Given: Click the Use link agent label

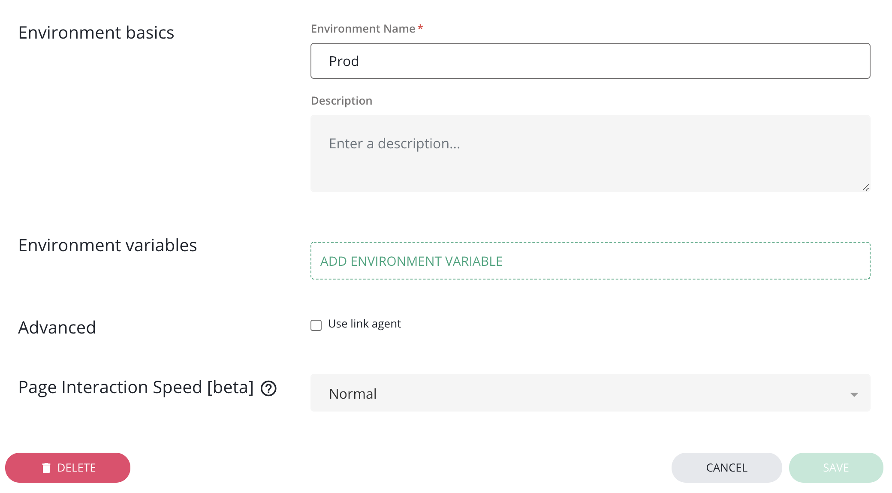Looking at the screenshot, I should (364, 324).
